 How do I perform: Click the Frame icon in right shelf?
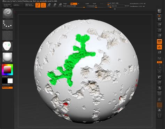159,72
